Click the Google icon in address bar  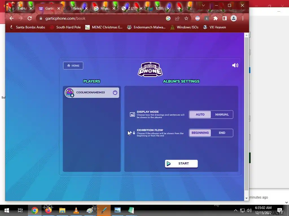[168, 18]
